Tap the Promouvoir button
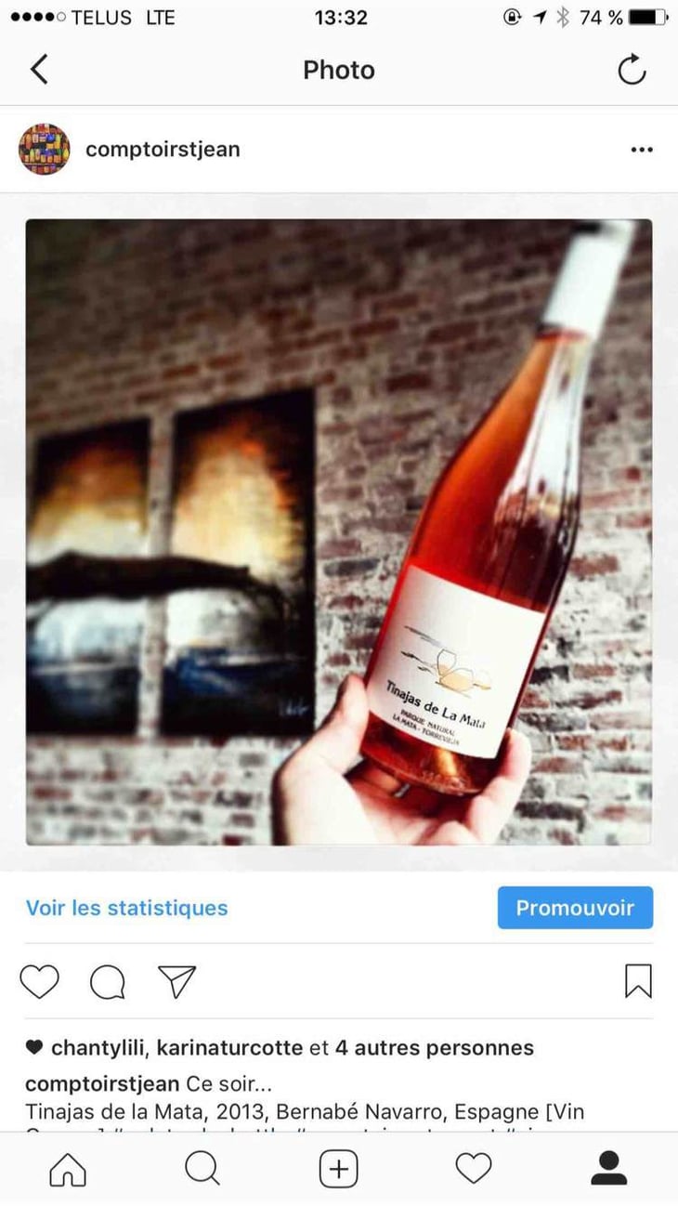Image resolution: width=678 pixels, height=1206 pixels. tap(575, 908)
